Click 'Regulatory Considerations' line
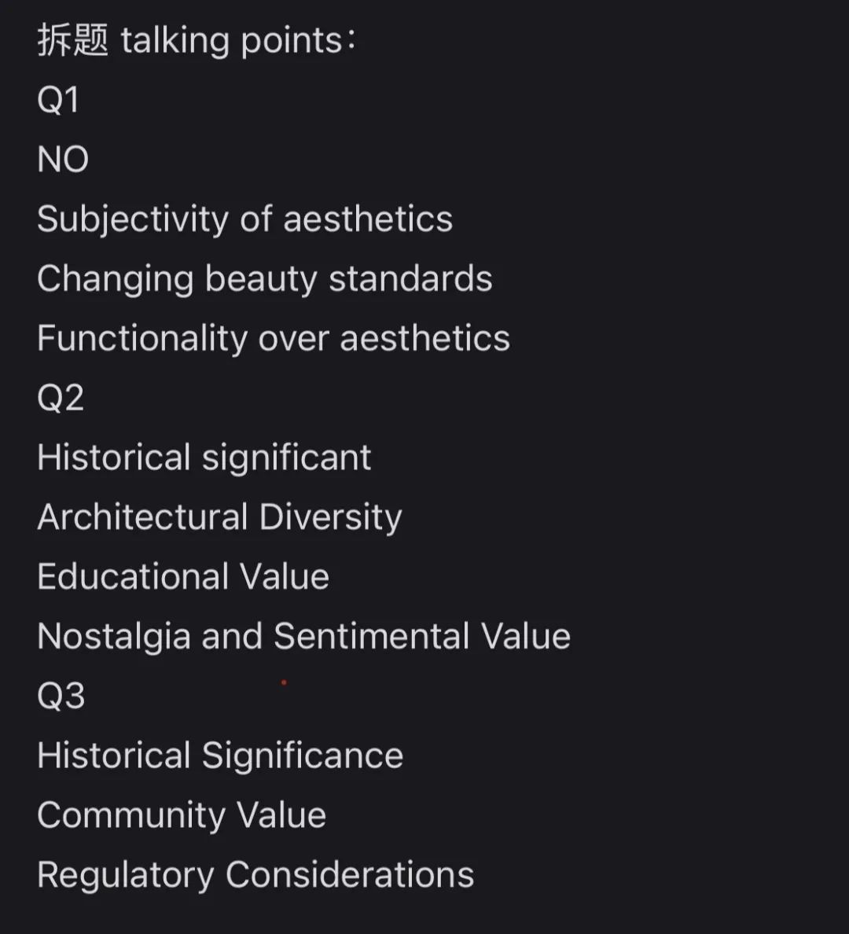Viewport: 849px width, 934px height. click(x=255, y=874)
